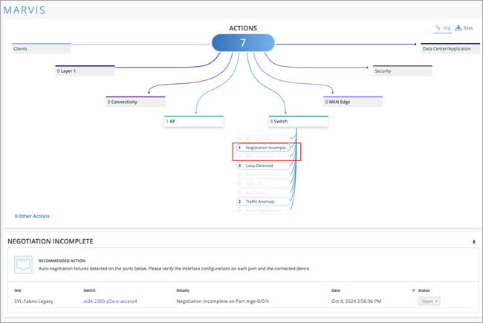Select the 0 Layer 1 category box

(x=84, y=71)
